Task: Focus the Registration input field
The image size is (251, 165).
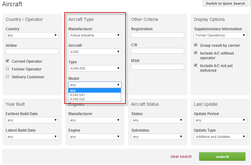Action: [x=157, y=35]
